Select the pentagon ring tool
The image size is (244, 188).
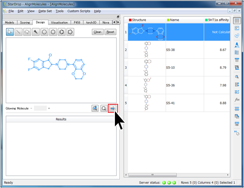[x=71, y=32]
